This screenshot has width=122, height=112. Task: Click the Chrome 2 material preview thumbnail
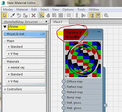83,59
